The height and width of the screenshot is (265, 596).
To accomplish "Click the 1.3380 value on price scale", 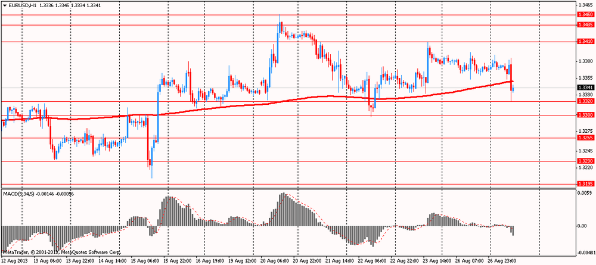I will [x=585, y=61].
